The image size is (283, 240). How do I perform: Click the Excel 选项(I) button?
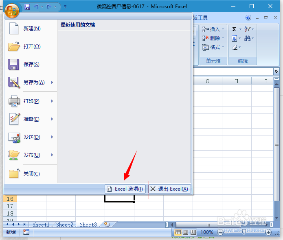(125, 189)
